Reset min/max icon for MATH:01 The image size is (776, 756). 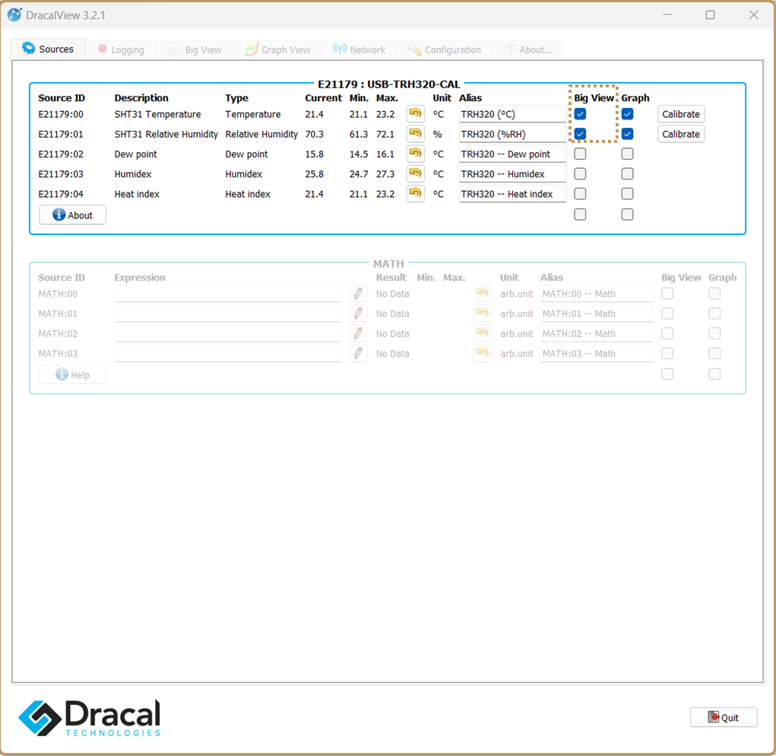point(483,313)
